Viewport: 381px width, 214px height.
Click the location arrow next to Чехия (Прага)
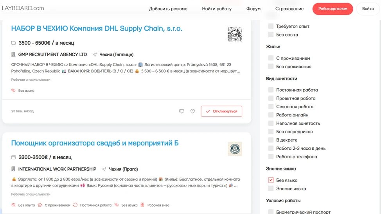[104, 169]
